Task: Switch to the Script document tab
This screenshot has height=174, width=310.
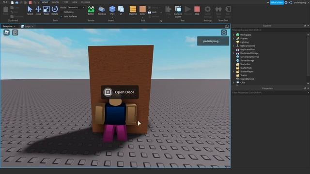Action: click(x=28, y=26)
